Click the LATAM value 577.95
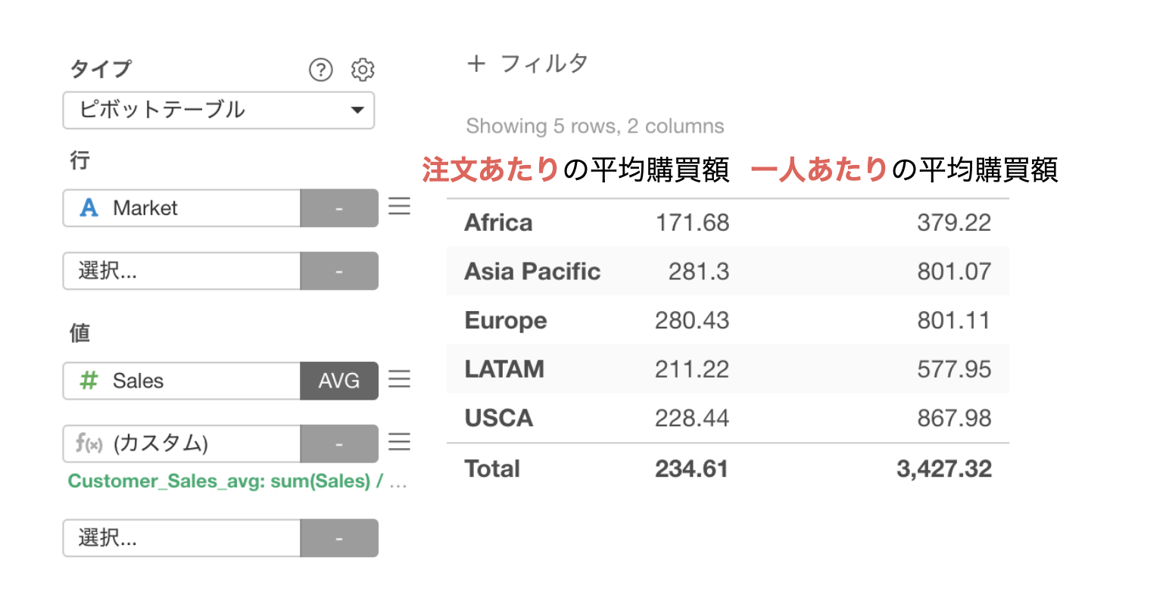The height and width of the screenshot is (610, 1166). click(954, 369)
